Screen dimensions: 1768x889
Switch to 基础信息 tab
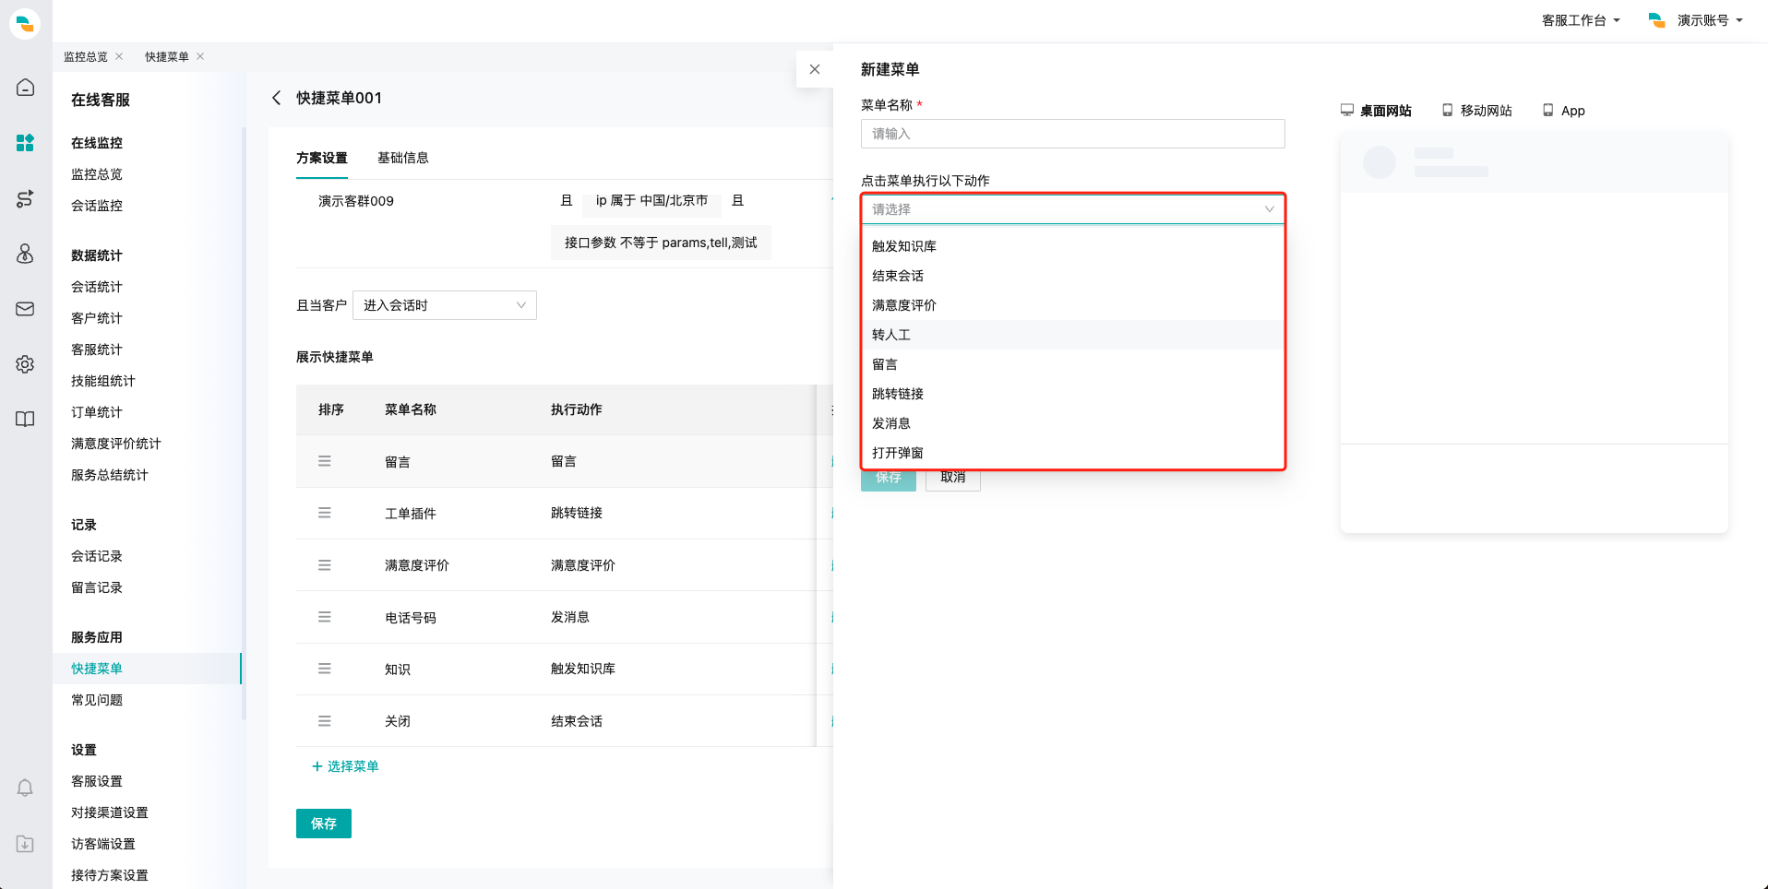pos(403,158)
